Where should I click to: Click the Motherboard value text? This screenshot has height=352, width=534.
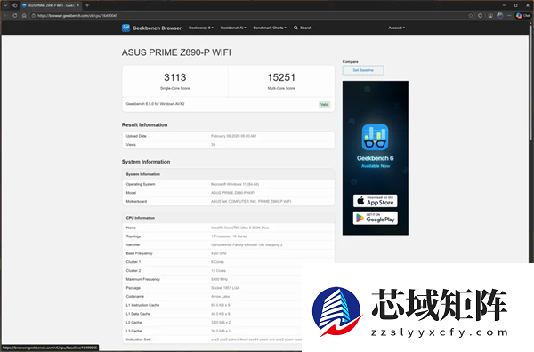click(x=251, y=202)
